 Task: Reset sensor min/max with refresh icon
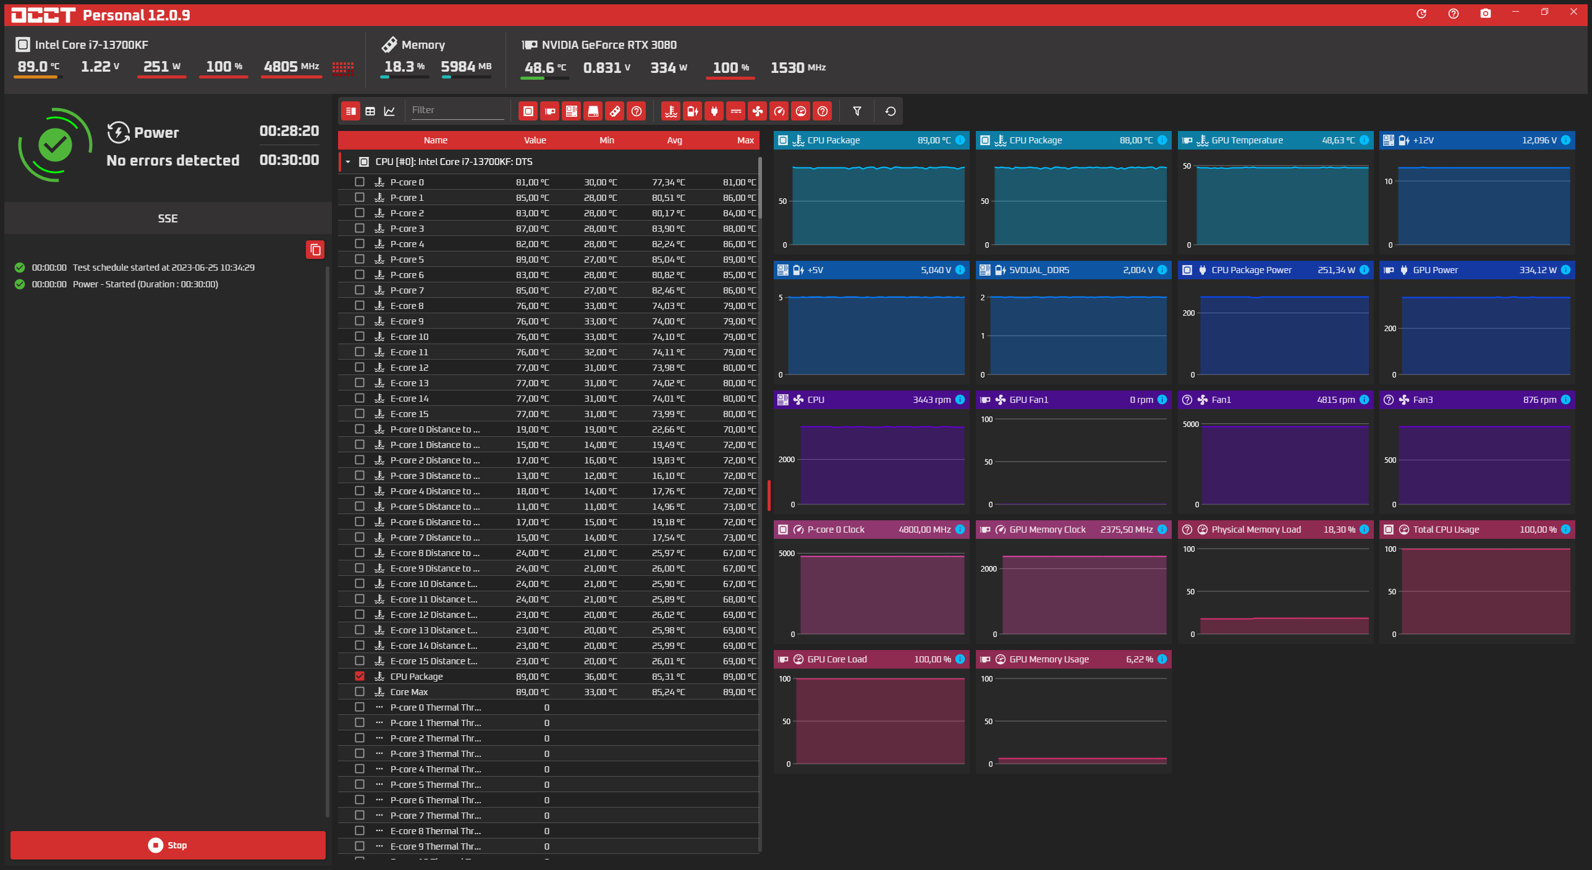click(890, 111)
